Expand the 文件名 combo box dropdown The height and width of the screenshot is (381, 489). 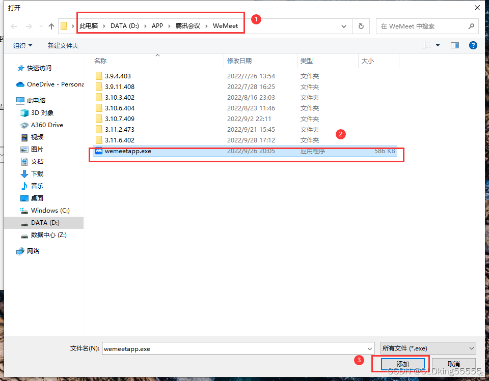tap(370, 348)
